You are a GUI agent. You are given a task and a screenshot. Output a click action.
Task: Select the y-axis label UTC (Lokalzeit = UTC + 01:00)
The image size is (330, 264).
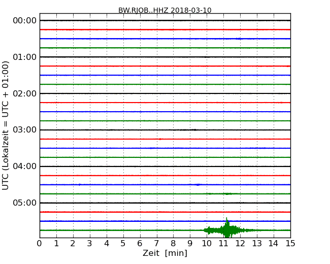point(6,125)
